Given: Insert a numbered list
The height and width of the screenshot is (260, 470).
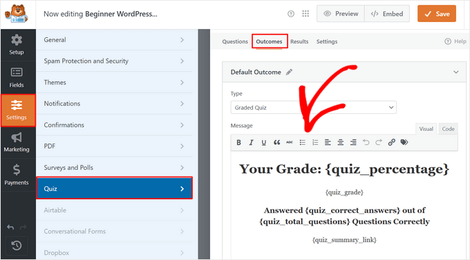Looking at the screenshot, I should [315, 143].
